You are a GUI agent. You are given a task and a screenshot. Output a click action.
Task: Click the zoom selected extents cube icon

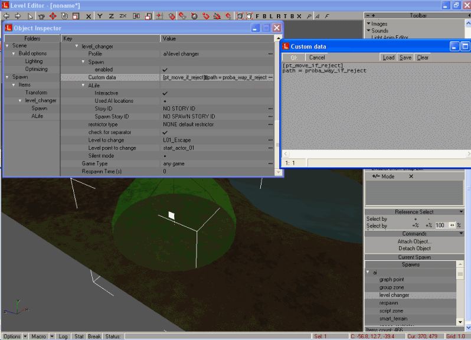[x=249, y=16]
